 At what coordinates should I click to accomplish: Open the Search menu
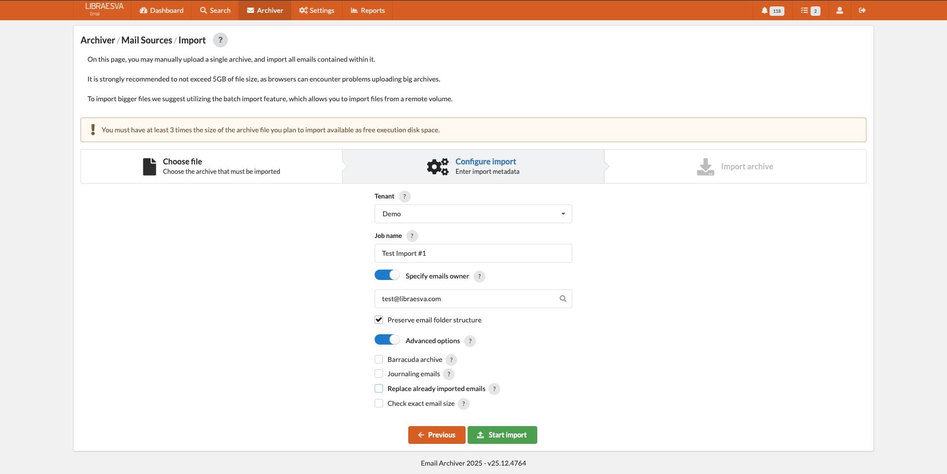click(x=215, y=10)
